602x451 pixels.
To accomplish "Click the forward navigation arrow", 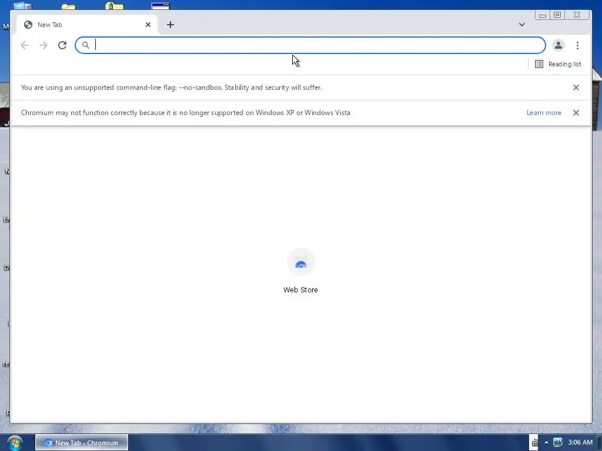I will (44, 45).
